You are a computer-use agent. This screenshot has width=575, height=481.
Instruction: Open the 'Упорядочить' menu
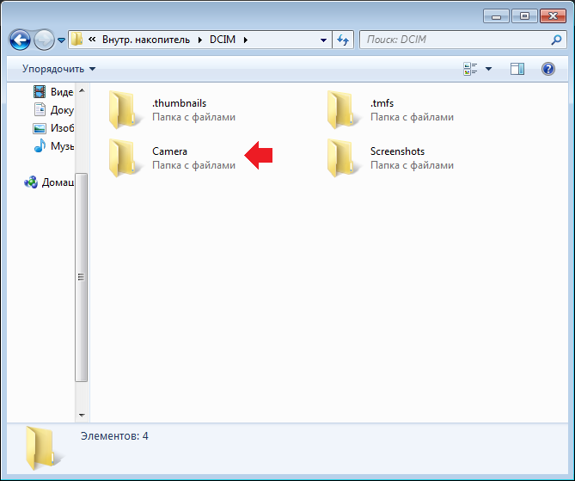point(58,69)
